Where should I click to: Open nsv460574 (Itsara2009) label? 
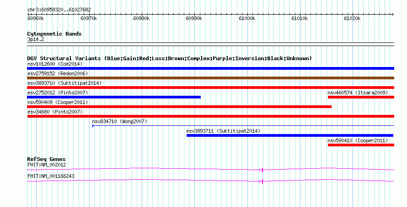358,93
